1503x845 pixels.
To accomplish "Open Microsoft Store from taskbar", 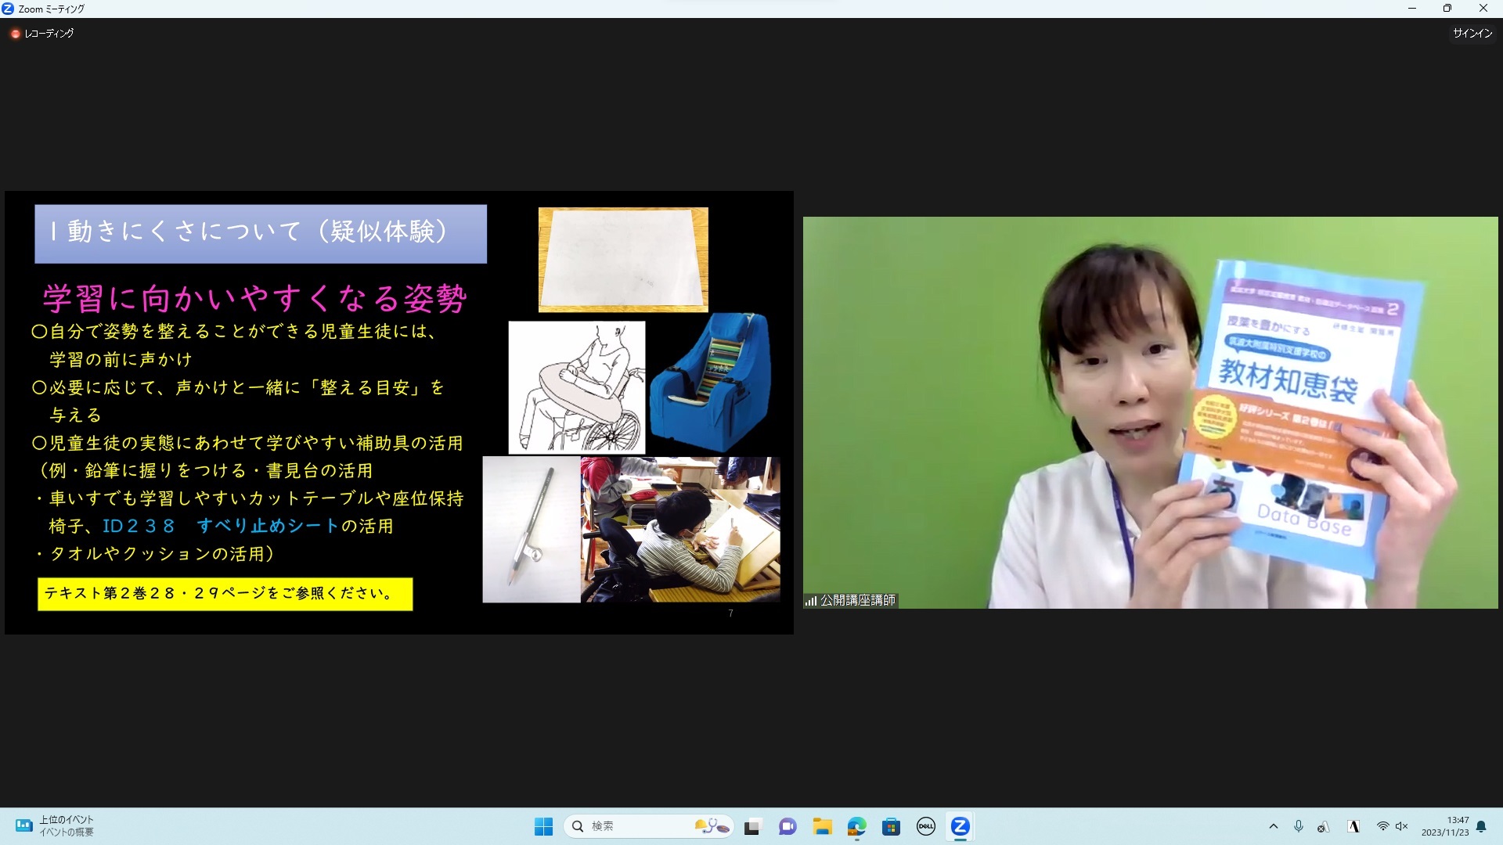I will [891, 826].
